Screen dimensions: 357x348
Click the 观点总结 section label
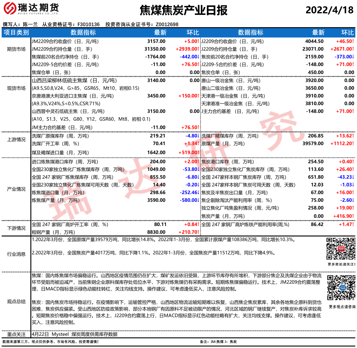click(16, 301)
